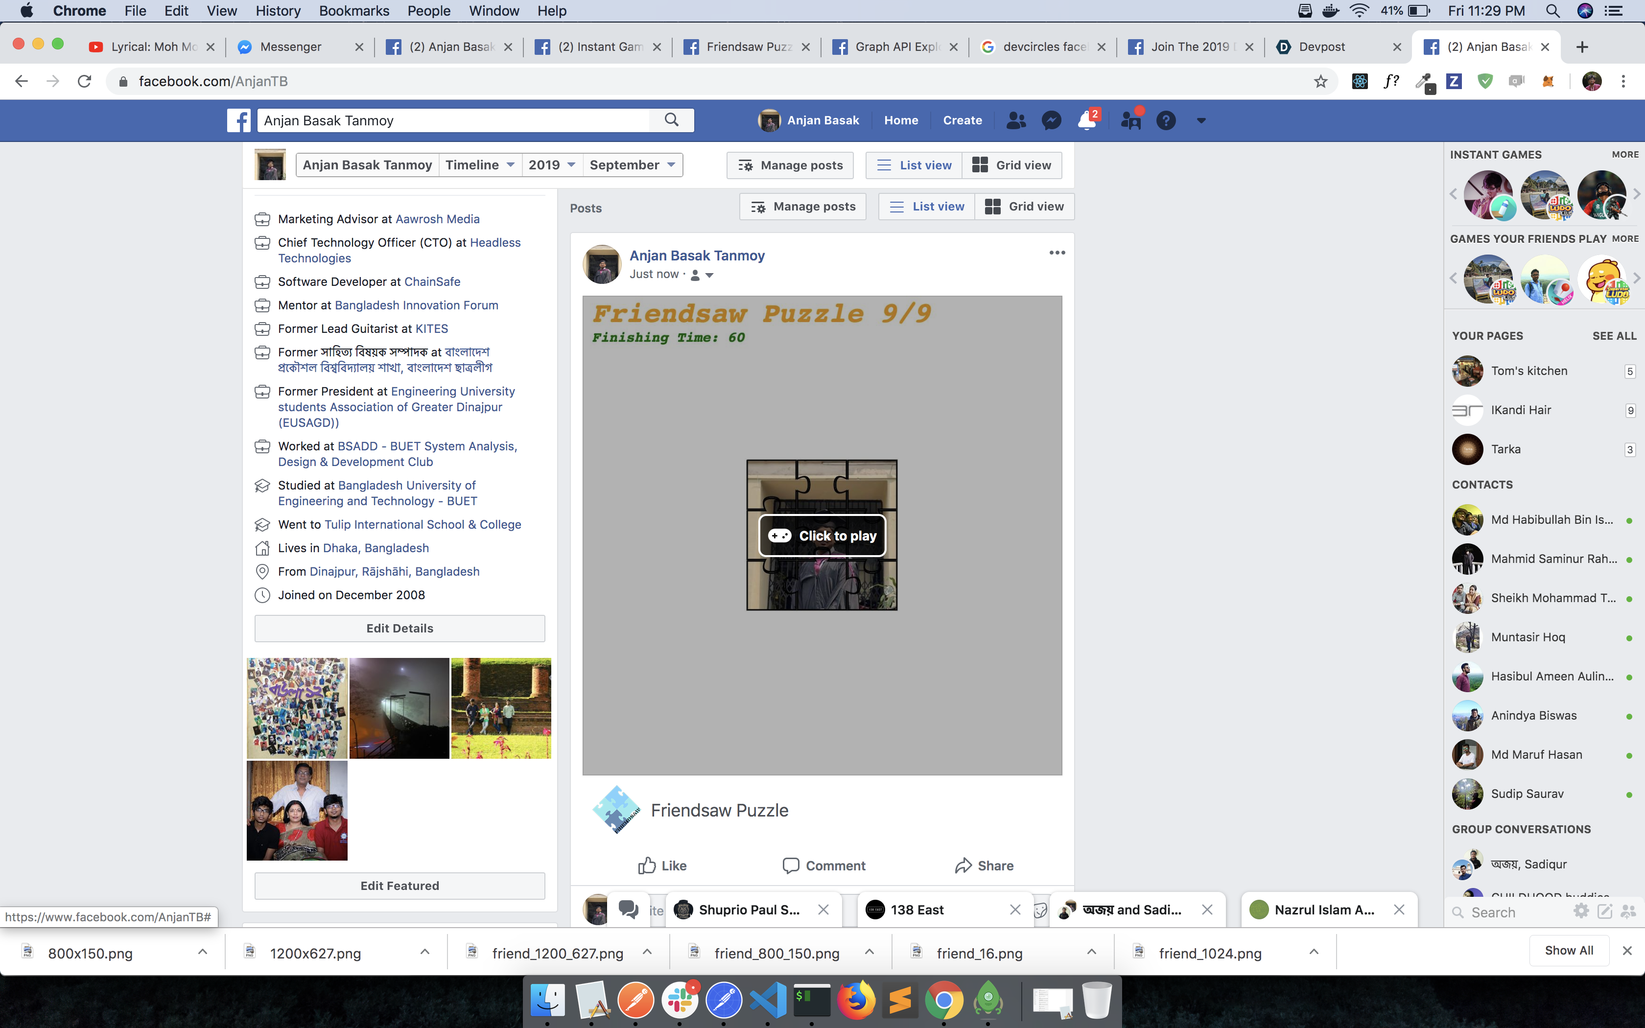The height and width of the screenshot is (1028, 1645).
Task: Switch posts to List view
Action: [x=926, y=207]
